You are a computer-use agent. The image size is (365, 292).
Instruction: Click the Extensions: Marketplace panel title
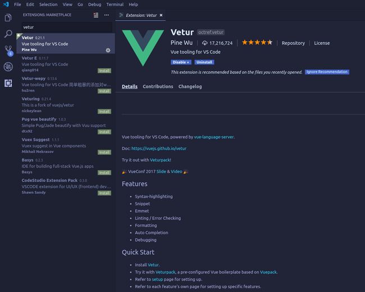[x=47, y=15]
